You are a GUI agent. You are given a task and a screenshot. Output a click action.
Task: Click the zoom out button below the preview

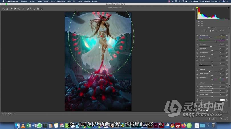(x=3, y=114)
